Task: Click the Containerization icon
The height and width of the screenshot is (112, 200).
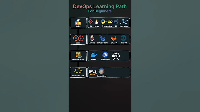Action: [x=78, y=55]
